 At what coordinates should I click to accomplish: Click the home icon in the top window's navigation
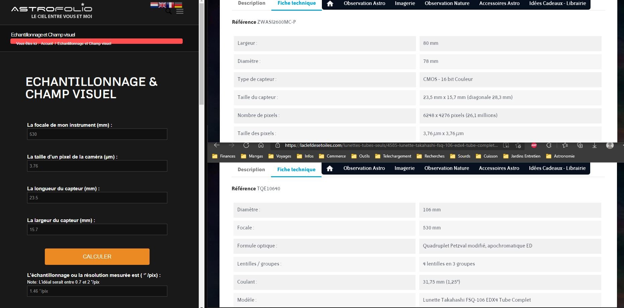click(x=330, y=4)
